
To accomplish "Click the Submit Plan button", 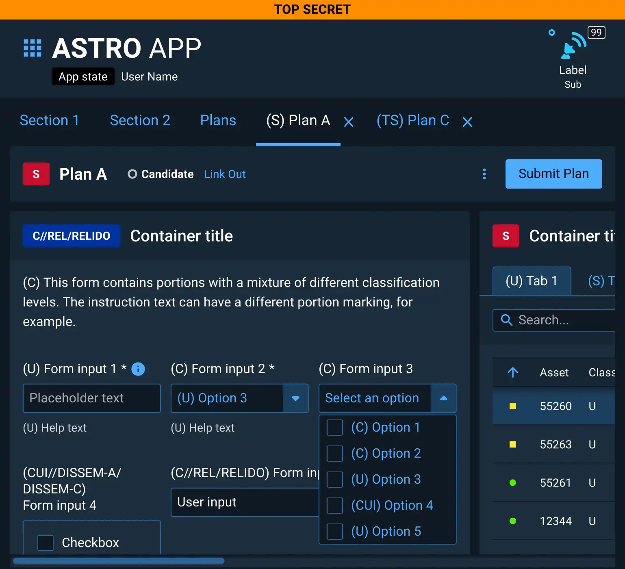I will (x=553, y=174).
